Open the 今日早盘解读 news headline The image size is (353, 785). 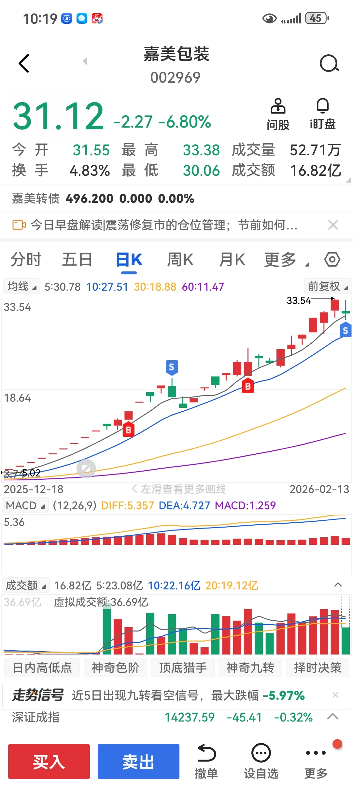(164, 225)
